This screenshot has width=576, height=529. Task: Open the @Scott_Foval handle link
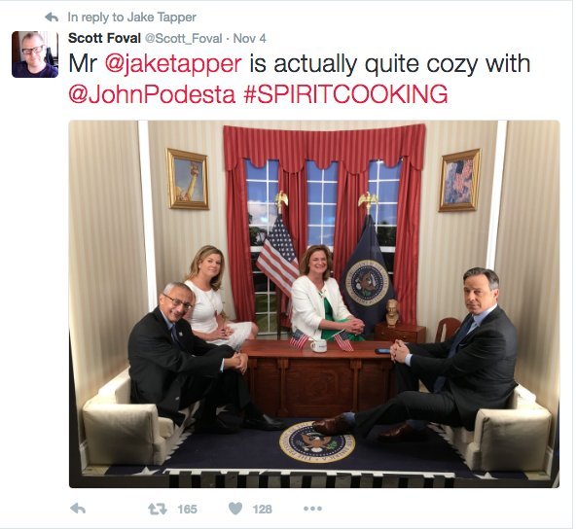[183, 38]
